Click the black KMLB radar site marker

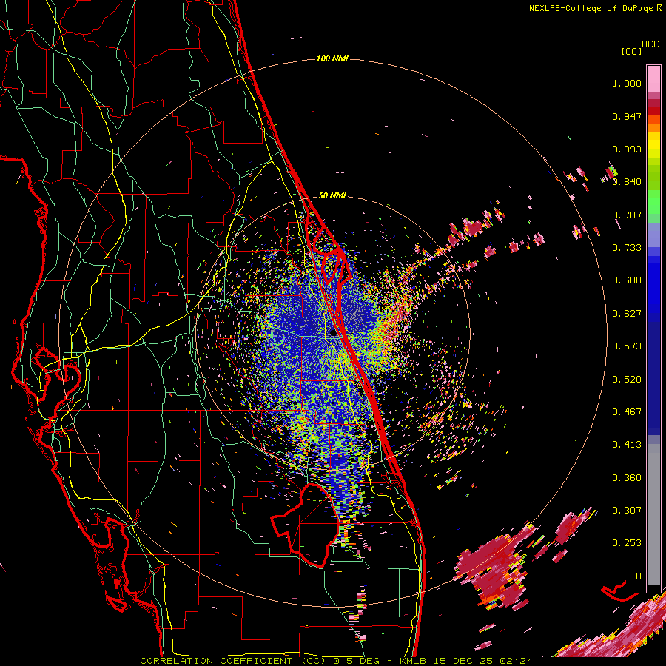click(334, 332)
